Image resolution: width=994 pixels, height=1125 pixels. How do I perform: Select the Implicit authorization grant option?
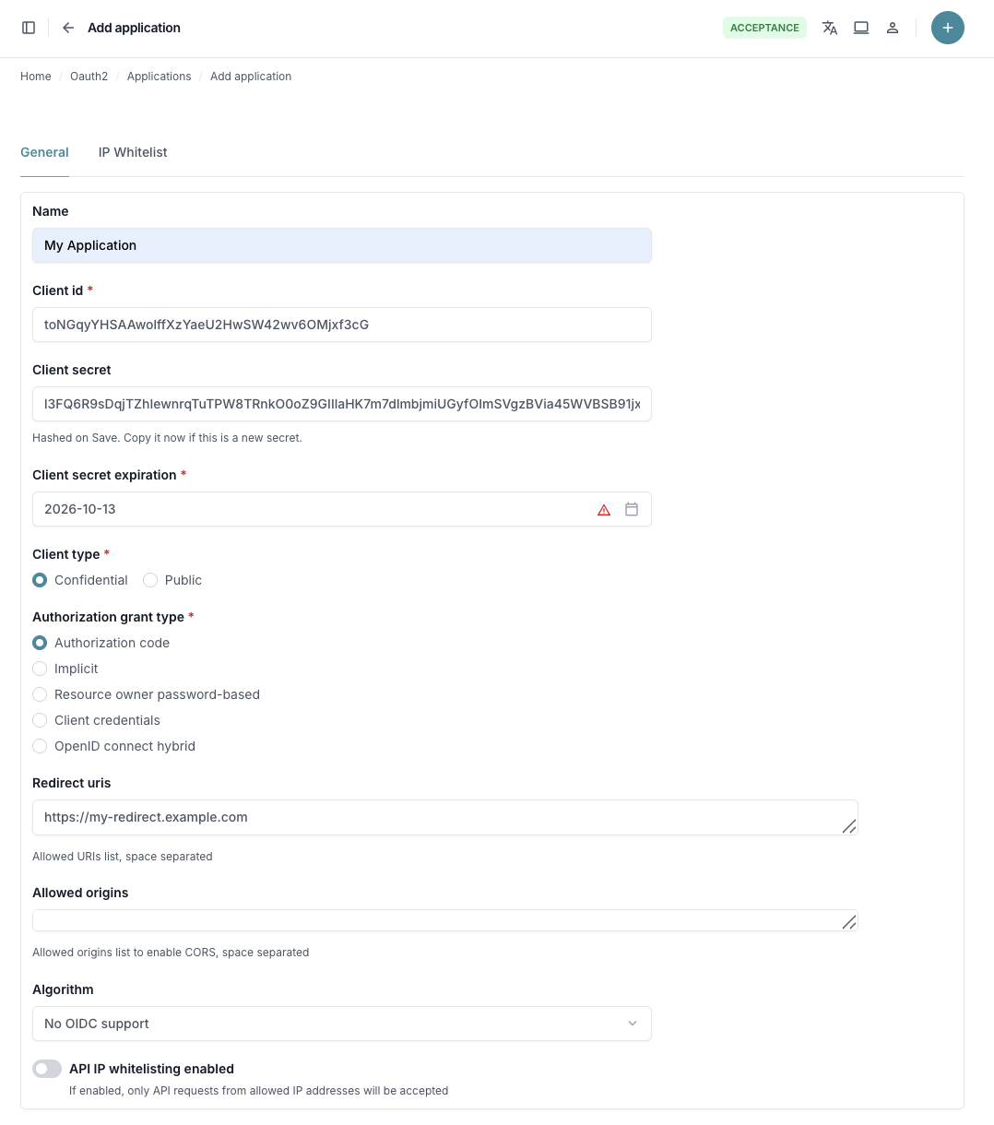coord(40,669)
